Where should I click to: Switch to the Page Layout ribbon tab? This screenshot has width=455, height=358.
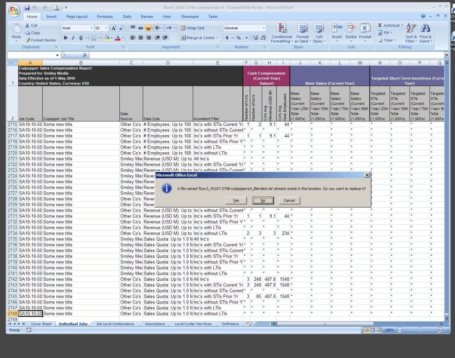76,16
